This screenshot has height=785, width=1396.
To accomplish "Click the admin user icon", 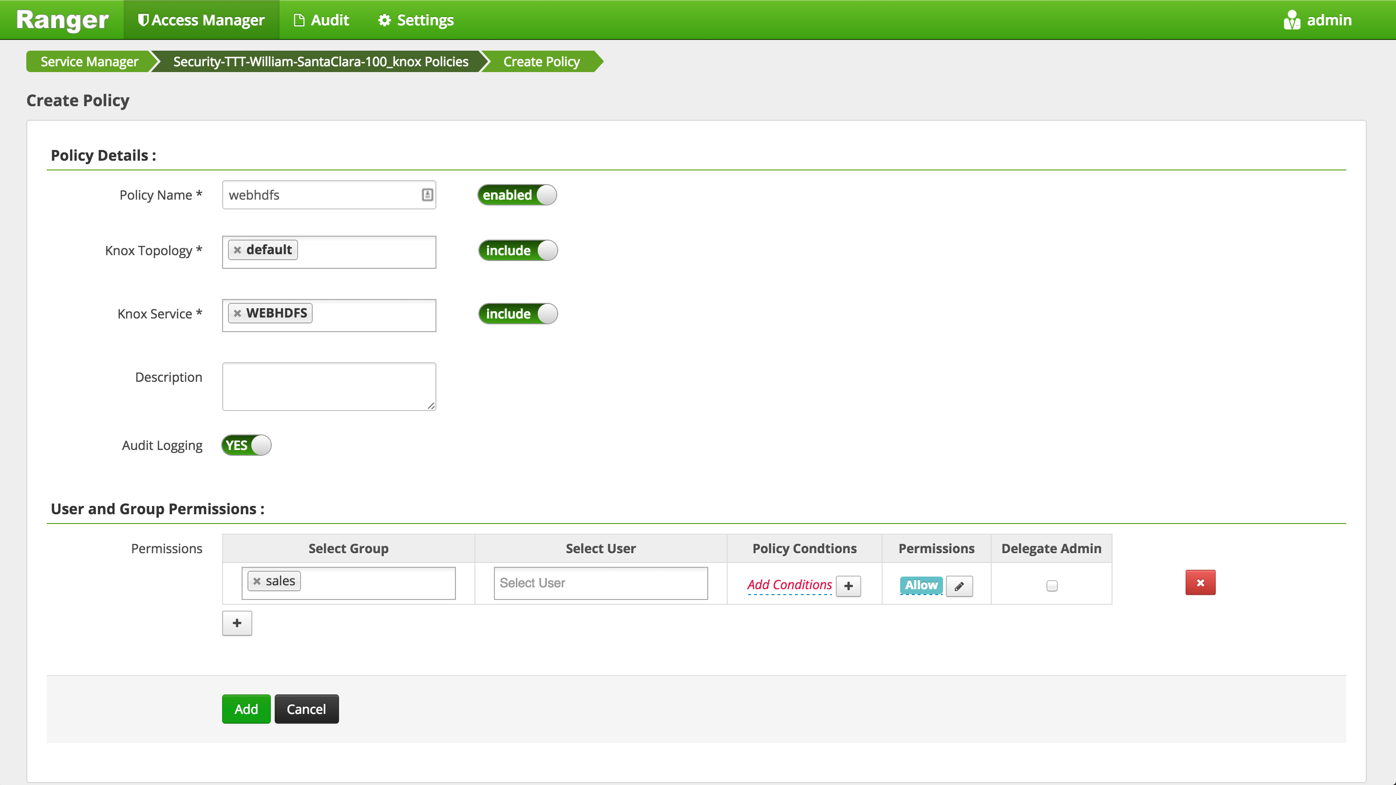I will tap(1291, 20).
